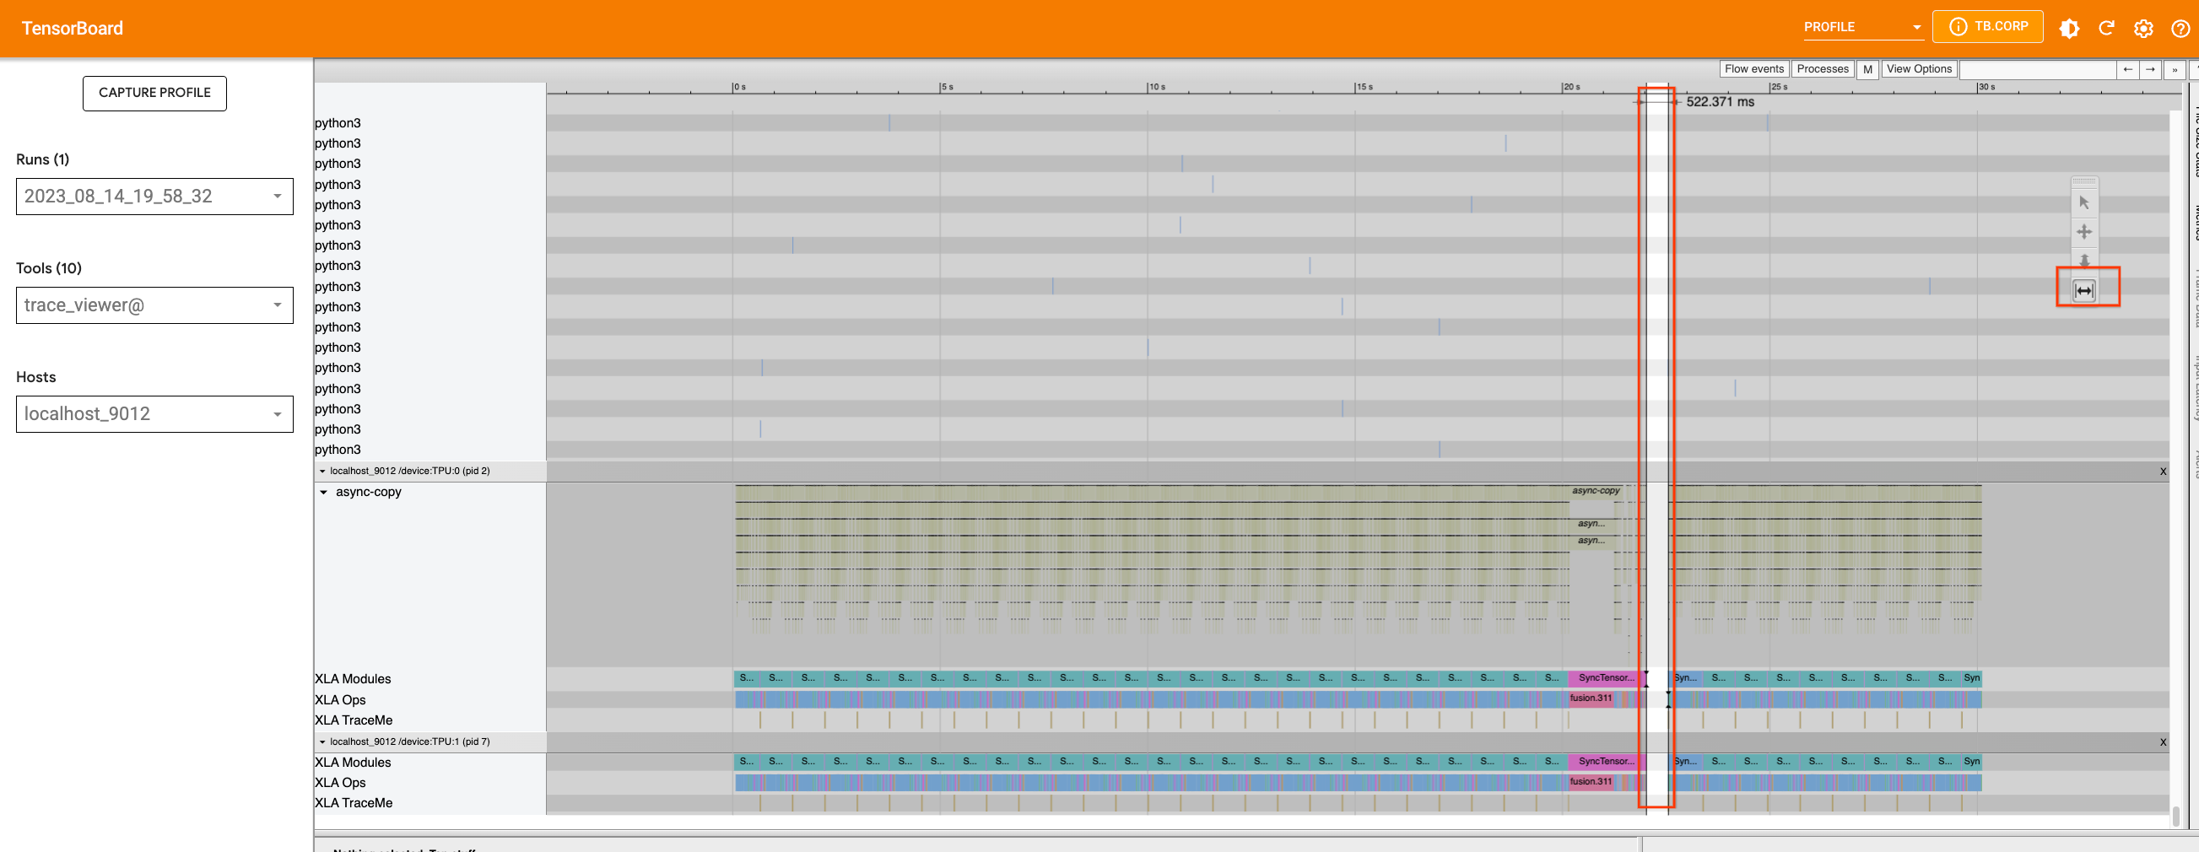Viewport: 2199px width, 852px height.
Task: Toggle the M metadata button
Action: [x=1867, y=69]
